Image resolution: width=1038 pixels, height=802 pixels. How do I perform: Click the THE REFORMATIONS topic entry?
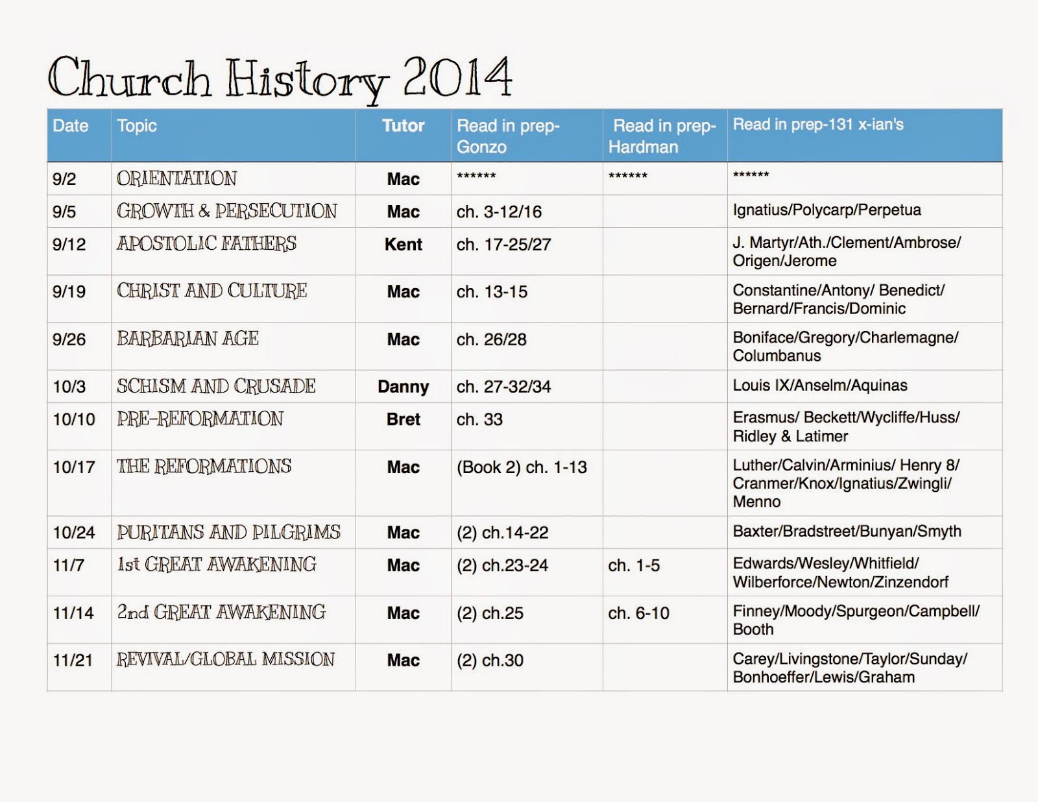204,466
